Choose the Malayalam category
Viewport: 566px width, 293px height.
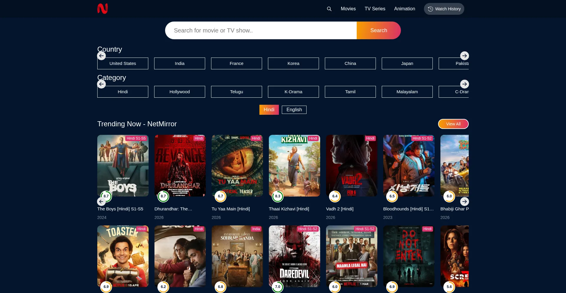click(x=407, y=92)
